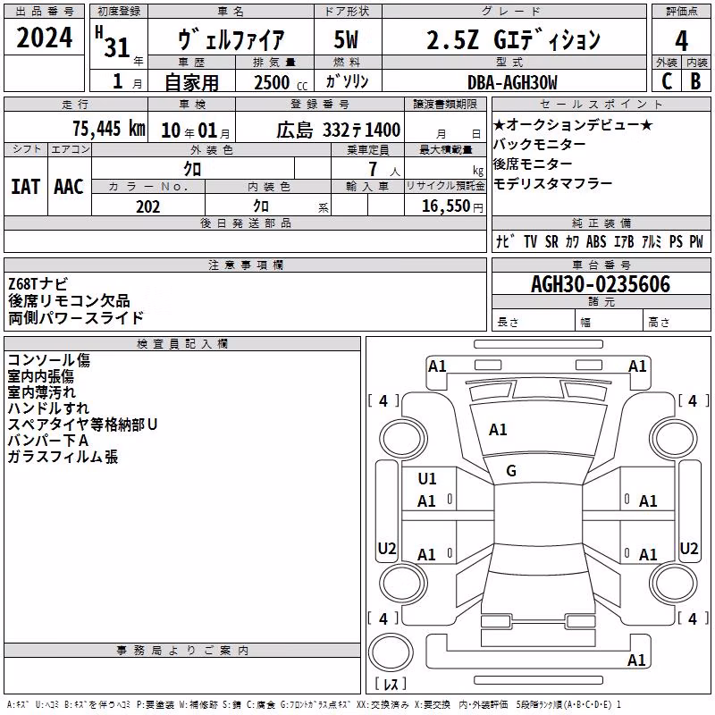Select registration number 広島 332テ1400

(x=338, y=130)
